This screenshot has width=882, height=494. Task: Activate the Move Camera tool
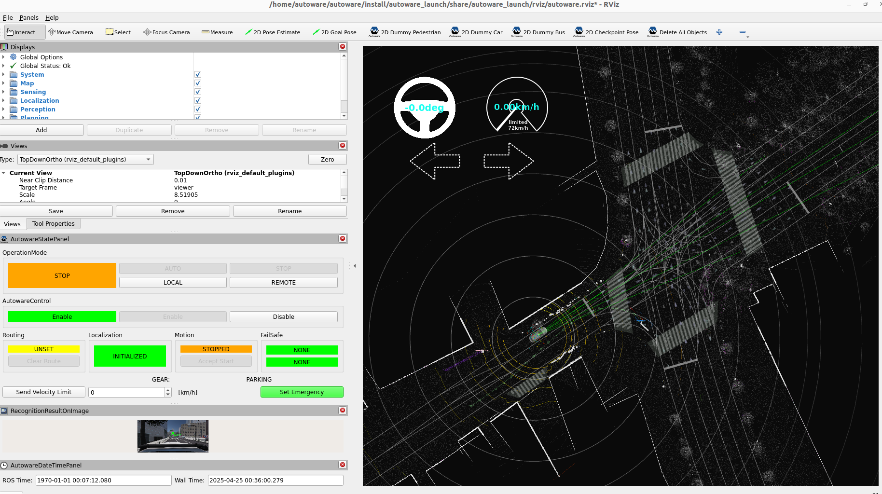tap(70, 32)
